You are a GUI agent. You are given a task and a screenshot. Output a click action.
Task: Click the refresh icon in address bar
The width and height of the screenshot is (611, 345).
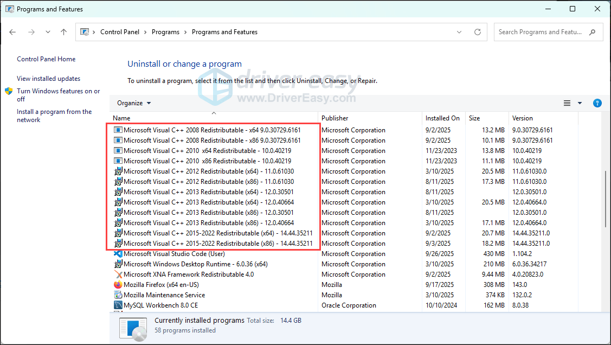click(x=478, y=32)
